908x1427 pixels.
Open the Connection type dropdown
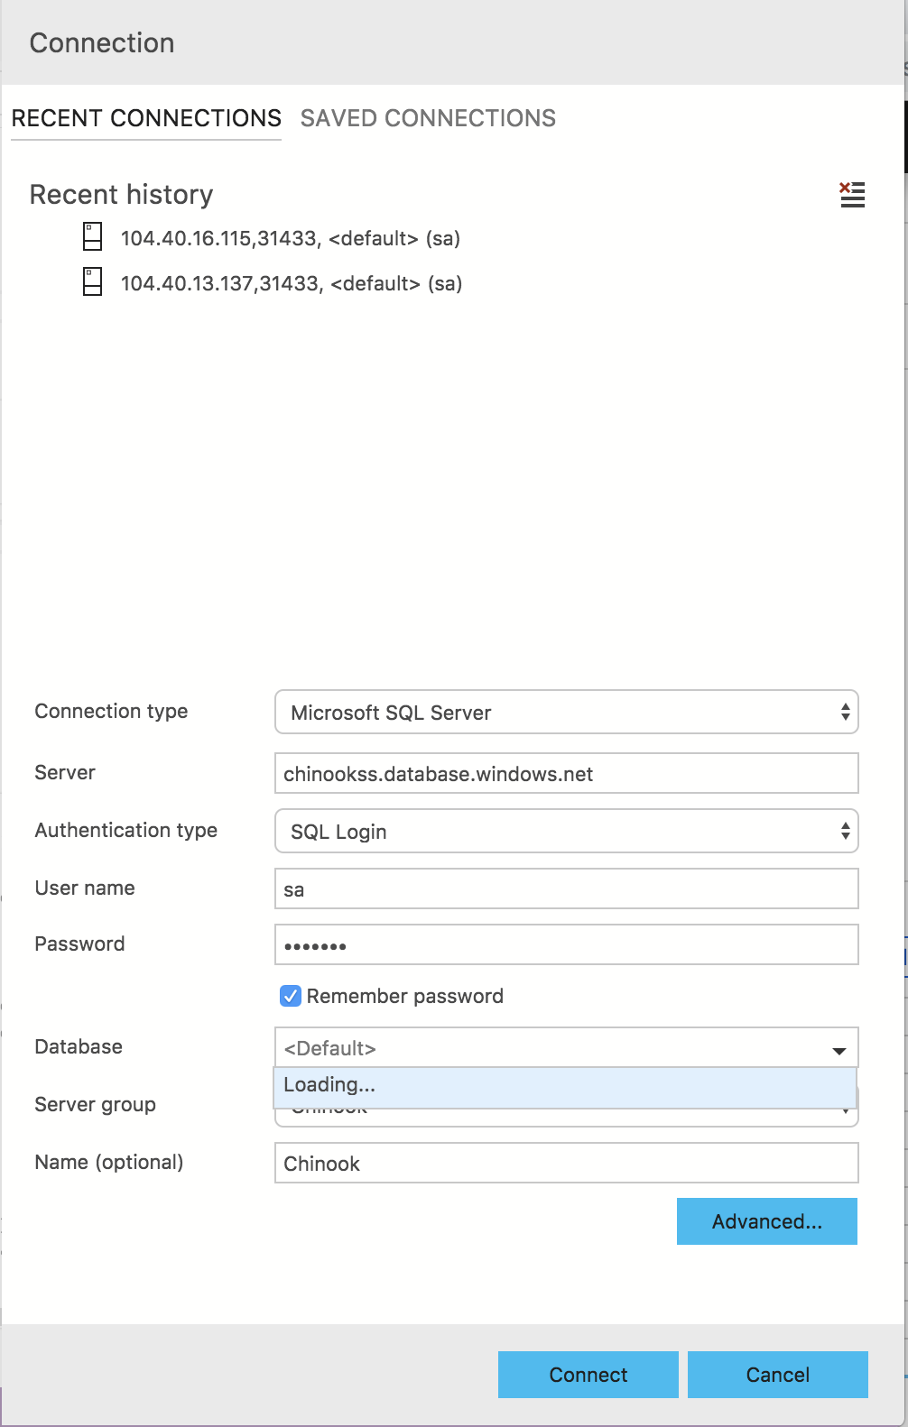pyautogui.click(x=567, y=713)
